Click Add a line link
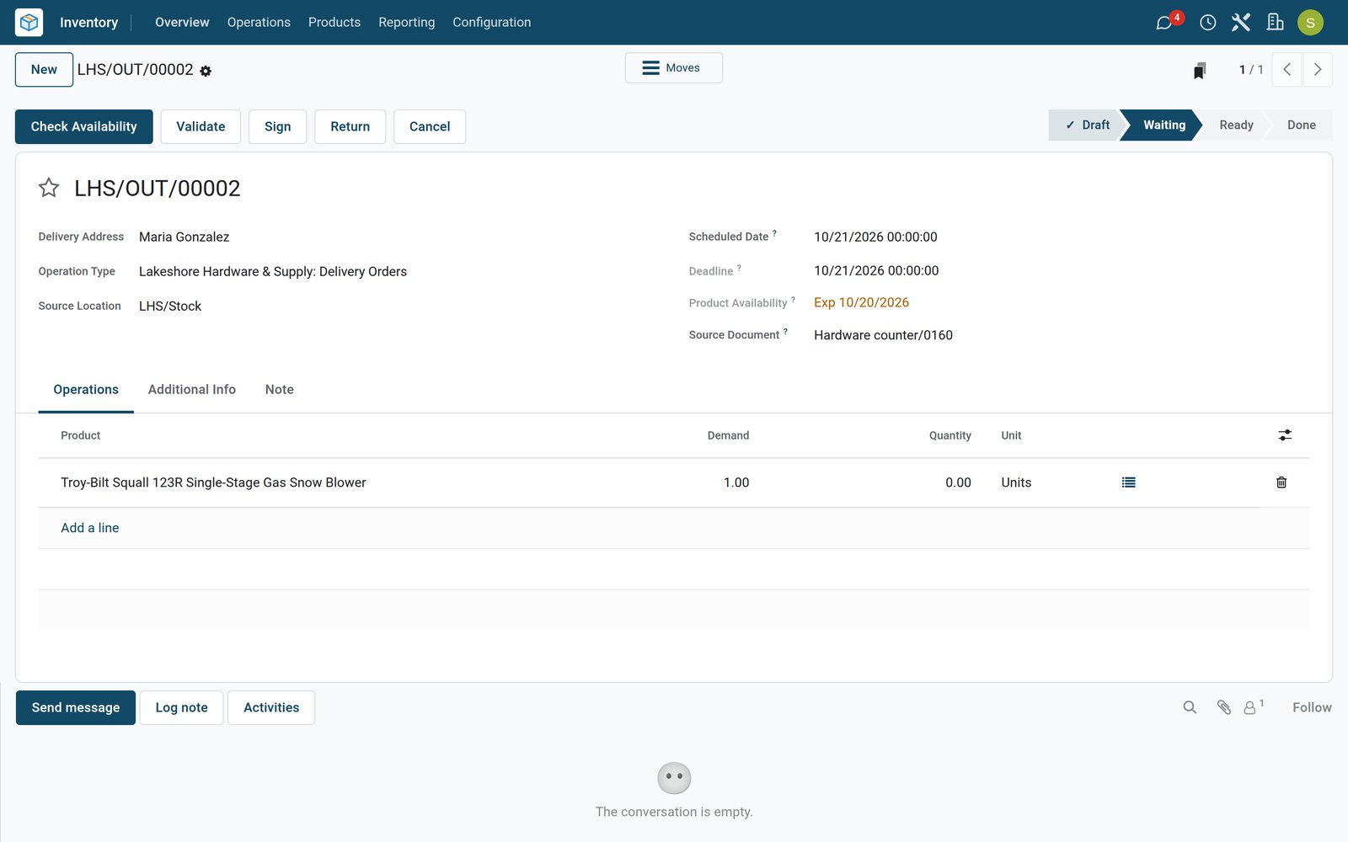The image size is (1348, 842). click(x=90, y=528)
